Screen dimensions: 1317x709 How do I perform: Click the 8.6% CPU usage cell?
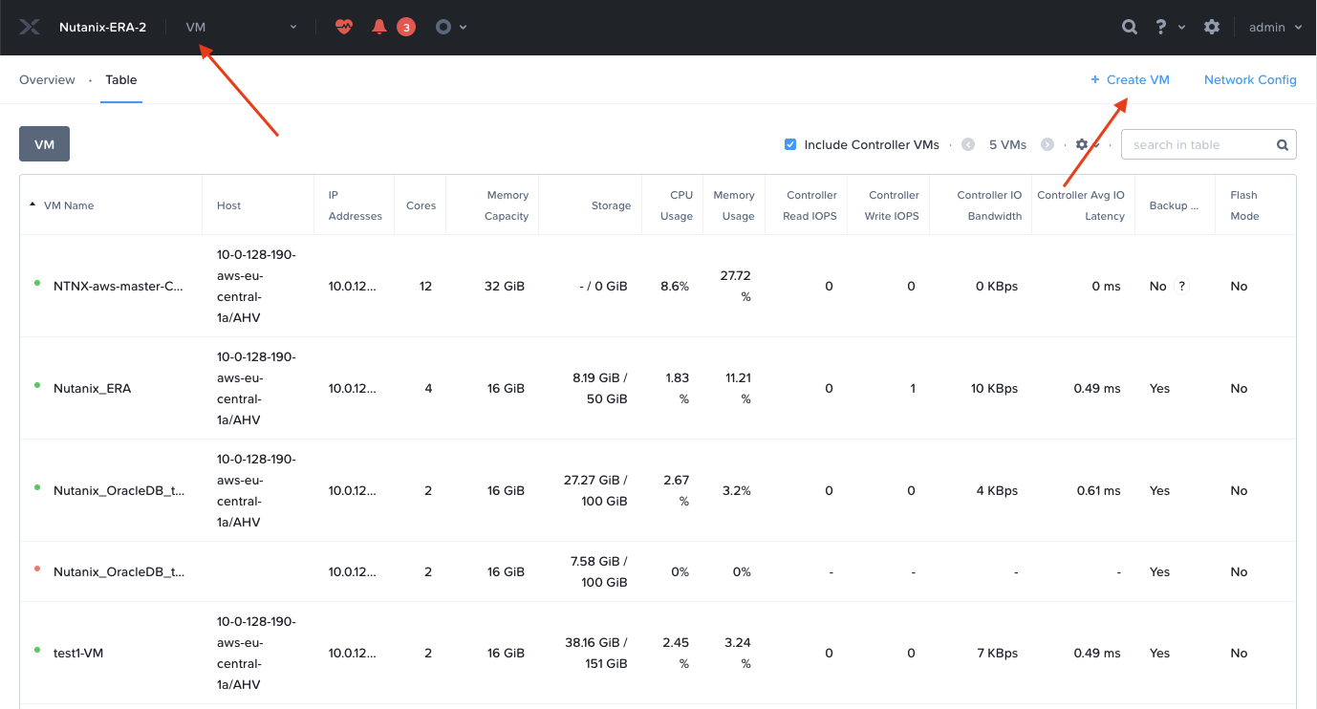(675, 286)
